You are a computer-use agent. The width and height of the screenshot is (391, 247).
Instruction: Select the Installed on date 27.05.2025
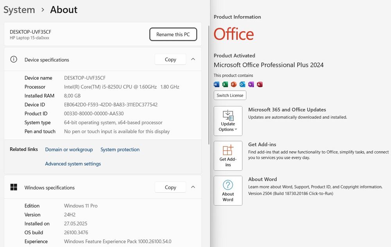pyautogui.click(x=75, y=224)
